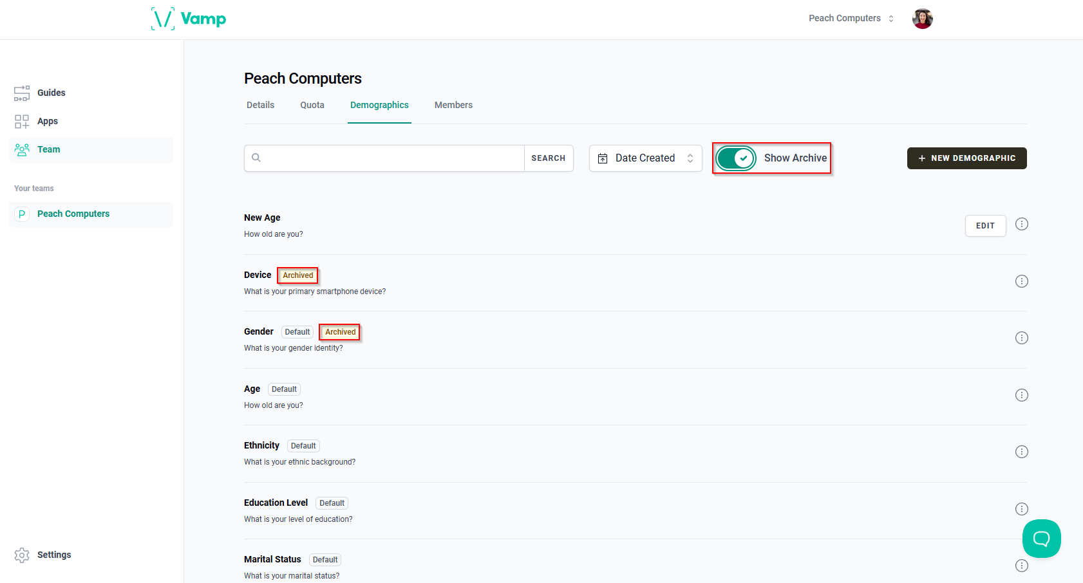
Task: Click 'What is your level of education?' text
Action: [298, 519]
